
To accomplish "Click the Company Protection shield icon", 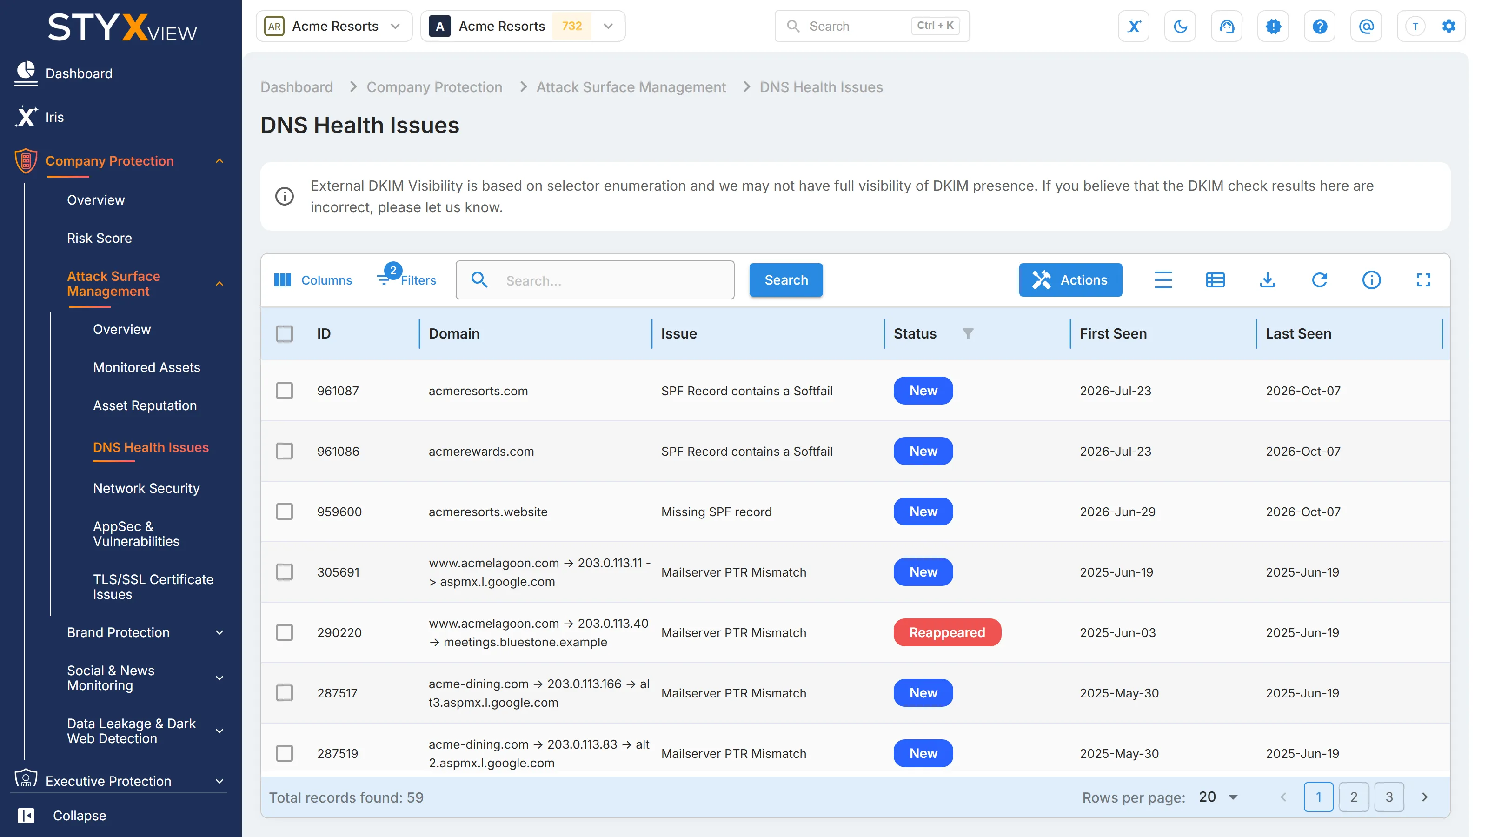I will pos(26,160).
